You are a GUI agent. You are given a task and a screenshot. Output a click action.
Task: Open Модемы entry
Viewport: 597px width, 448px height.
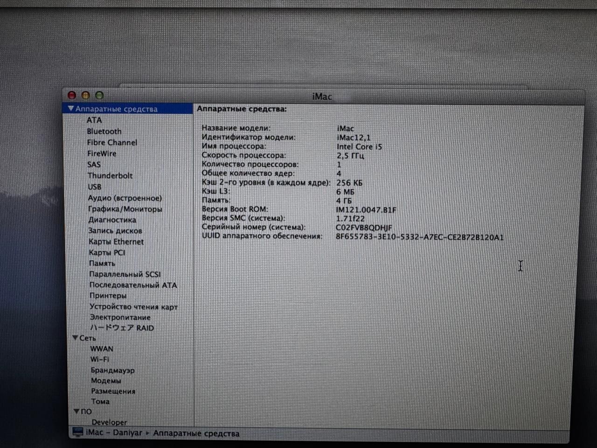pos(106,380)
